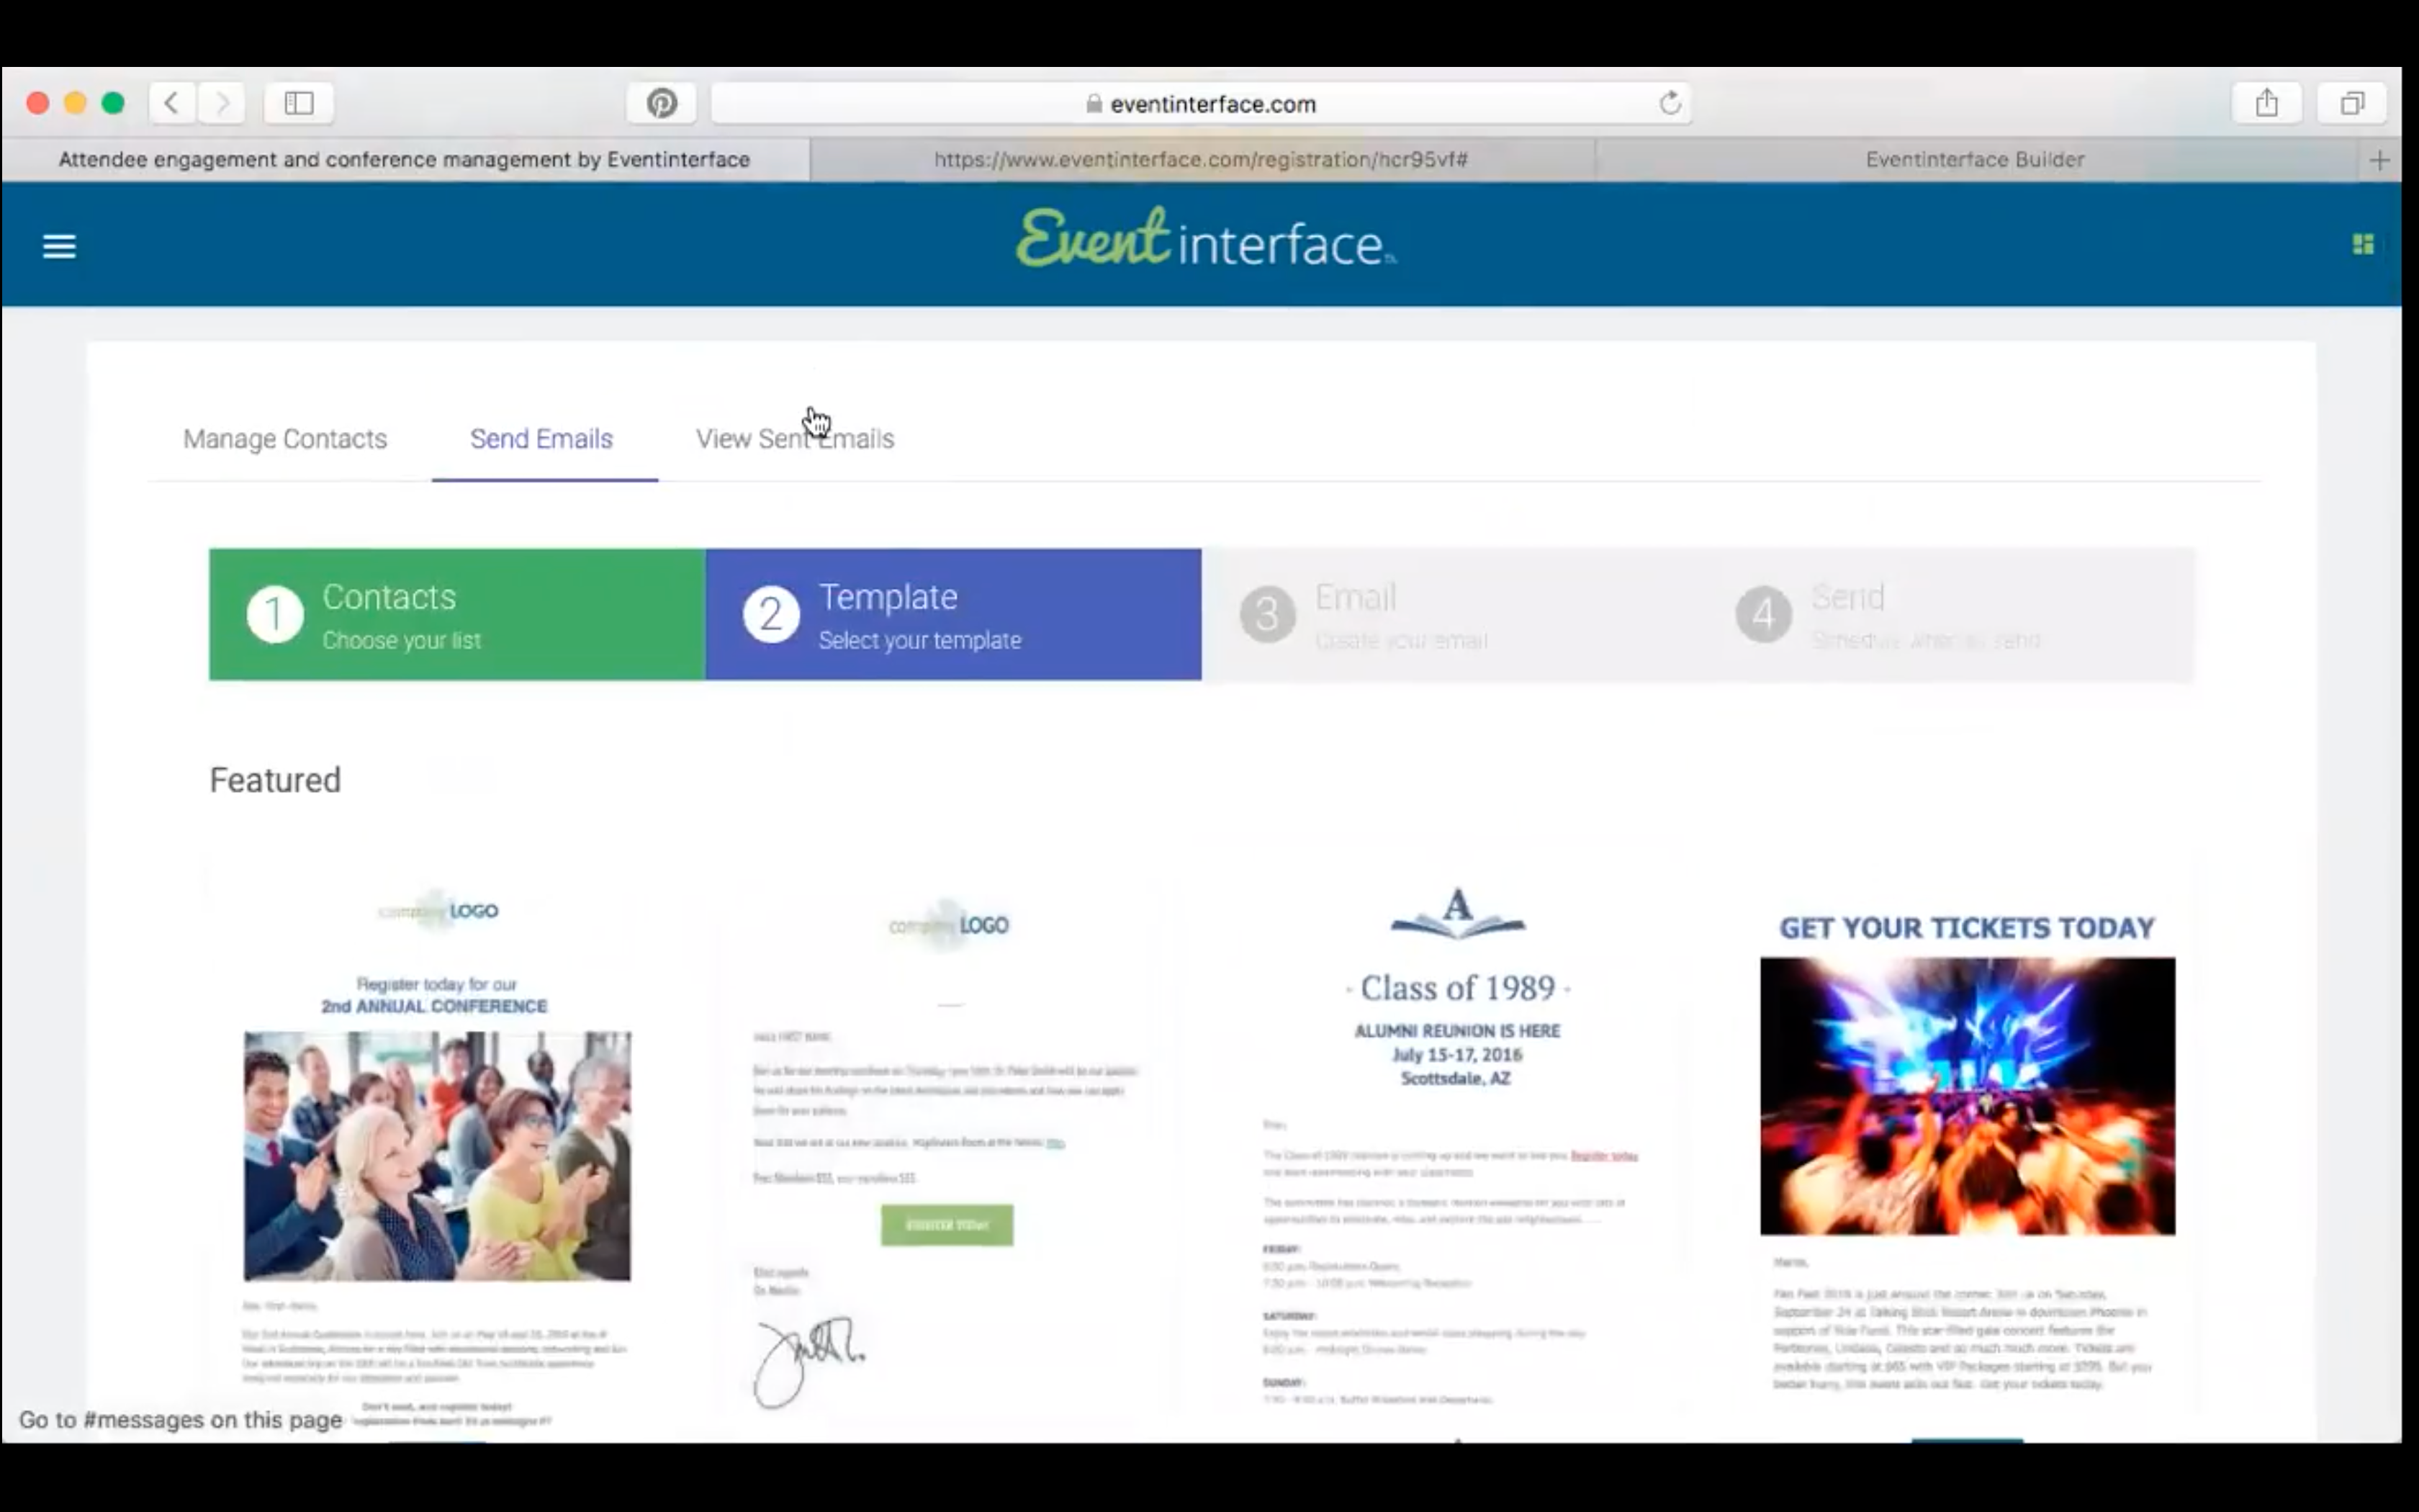Open the hamburger navigation menu
Screen dimensions: 2419x1512
coord(59,245)
